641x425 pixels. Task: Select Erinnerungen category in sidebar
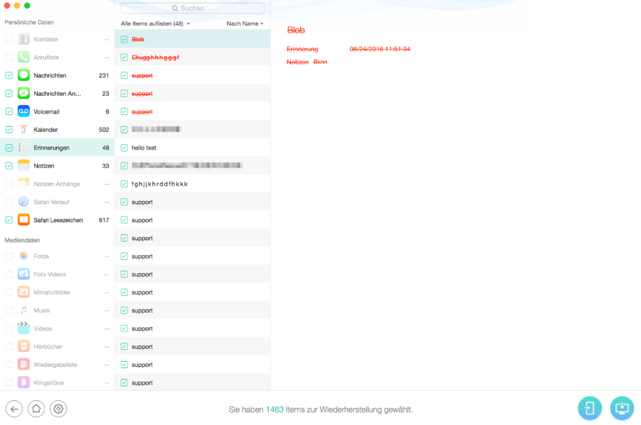[x=51, y=148]
